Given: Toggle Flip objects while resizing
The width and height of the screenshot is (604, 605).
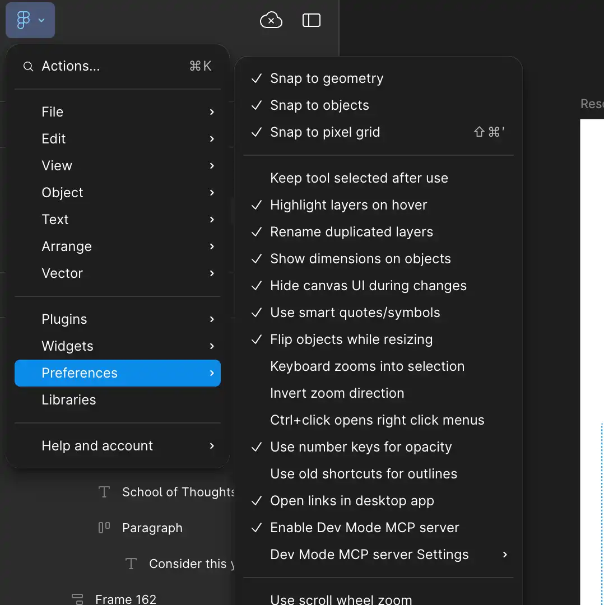Looking at the screenshot, I should (378, 339).
